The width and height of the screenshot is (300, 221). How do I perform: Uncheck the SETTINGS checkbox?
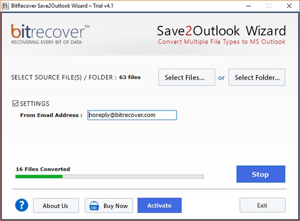15,103
